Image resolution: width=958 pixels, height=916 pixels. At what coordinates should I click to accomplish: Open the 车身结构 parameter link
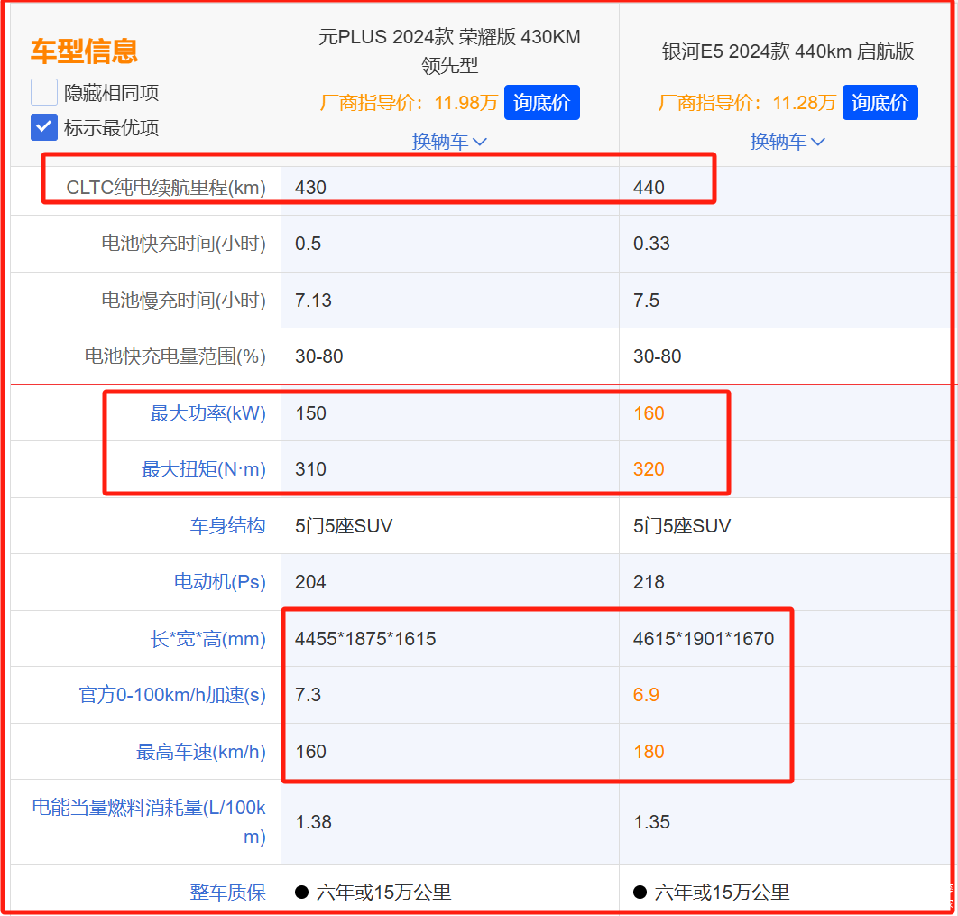point(227,526)
